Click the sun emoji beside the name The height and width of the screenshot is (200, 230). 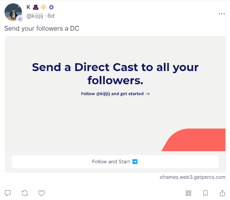(44, 7)
